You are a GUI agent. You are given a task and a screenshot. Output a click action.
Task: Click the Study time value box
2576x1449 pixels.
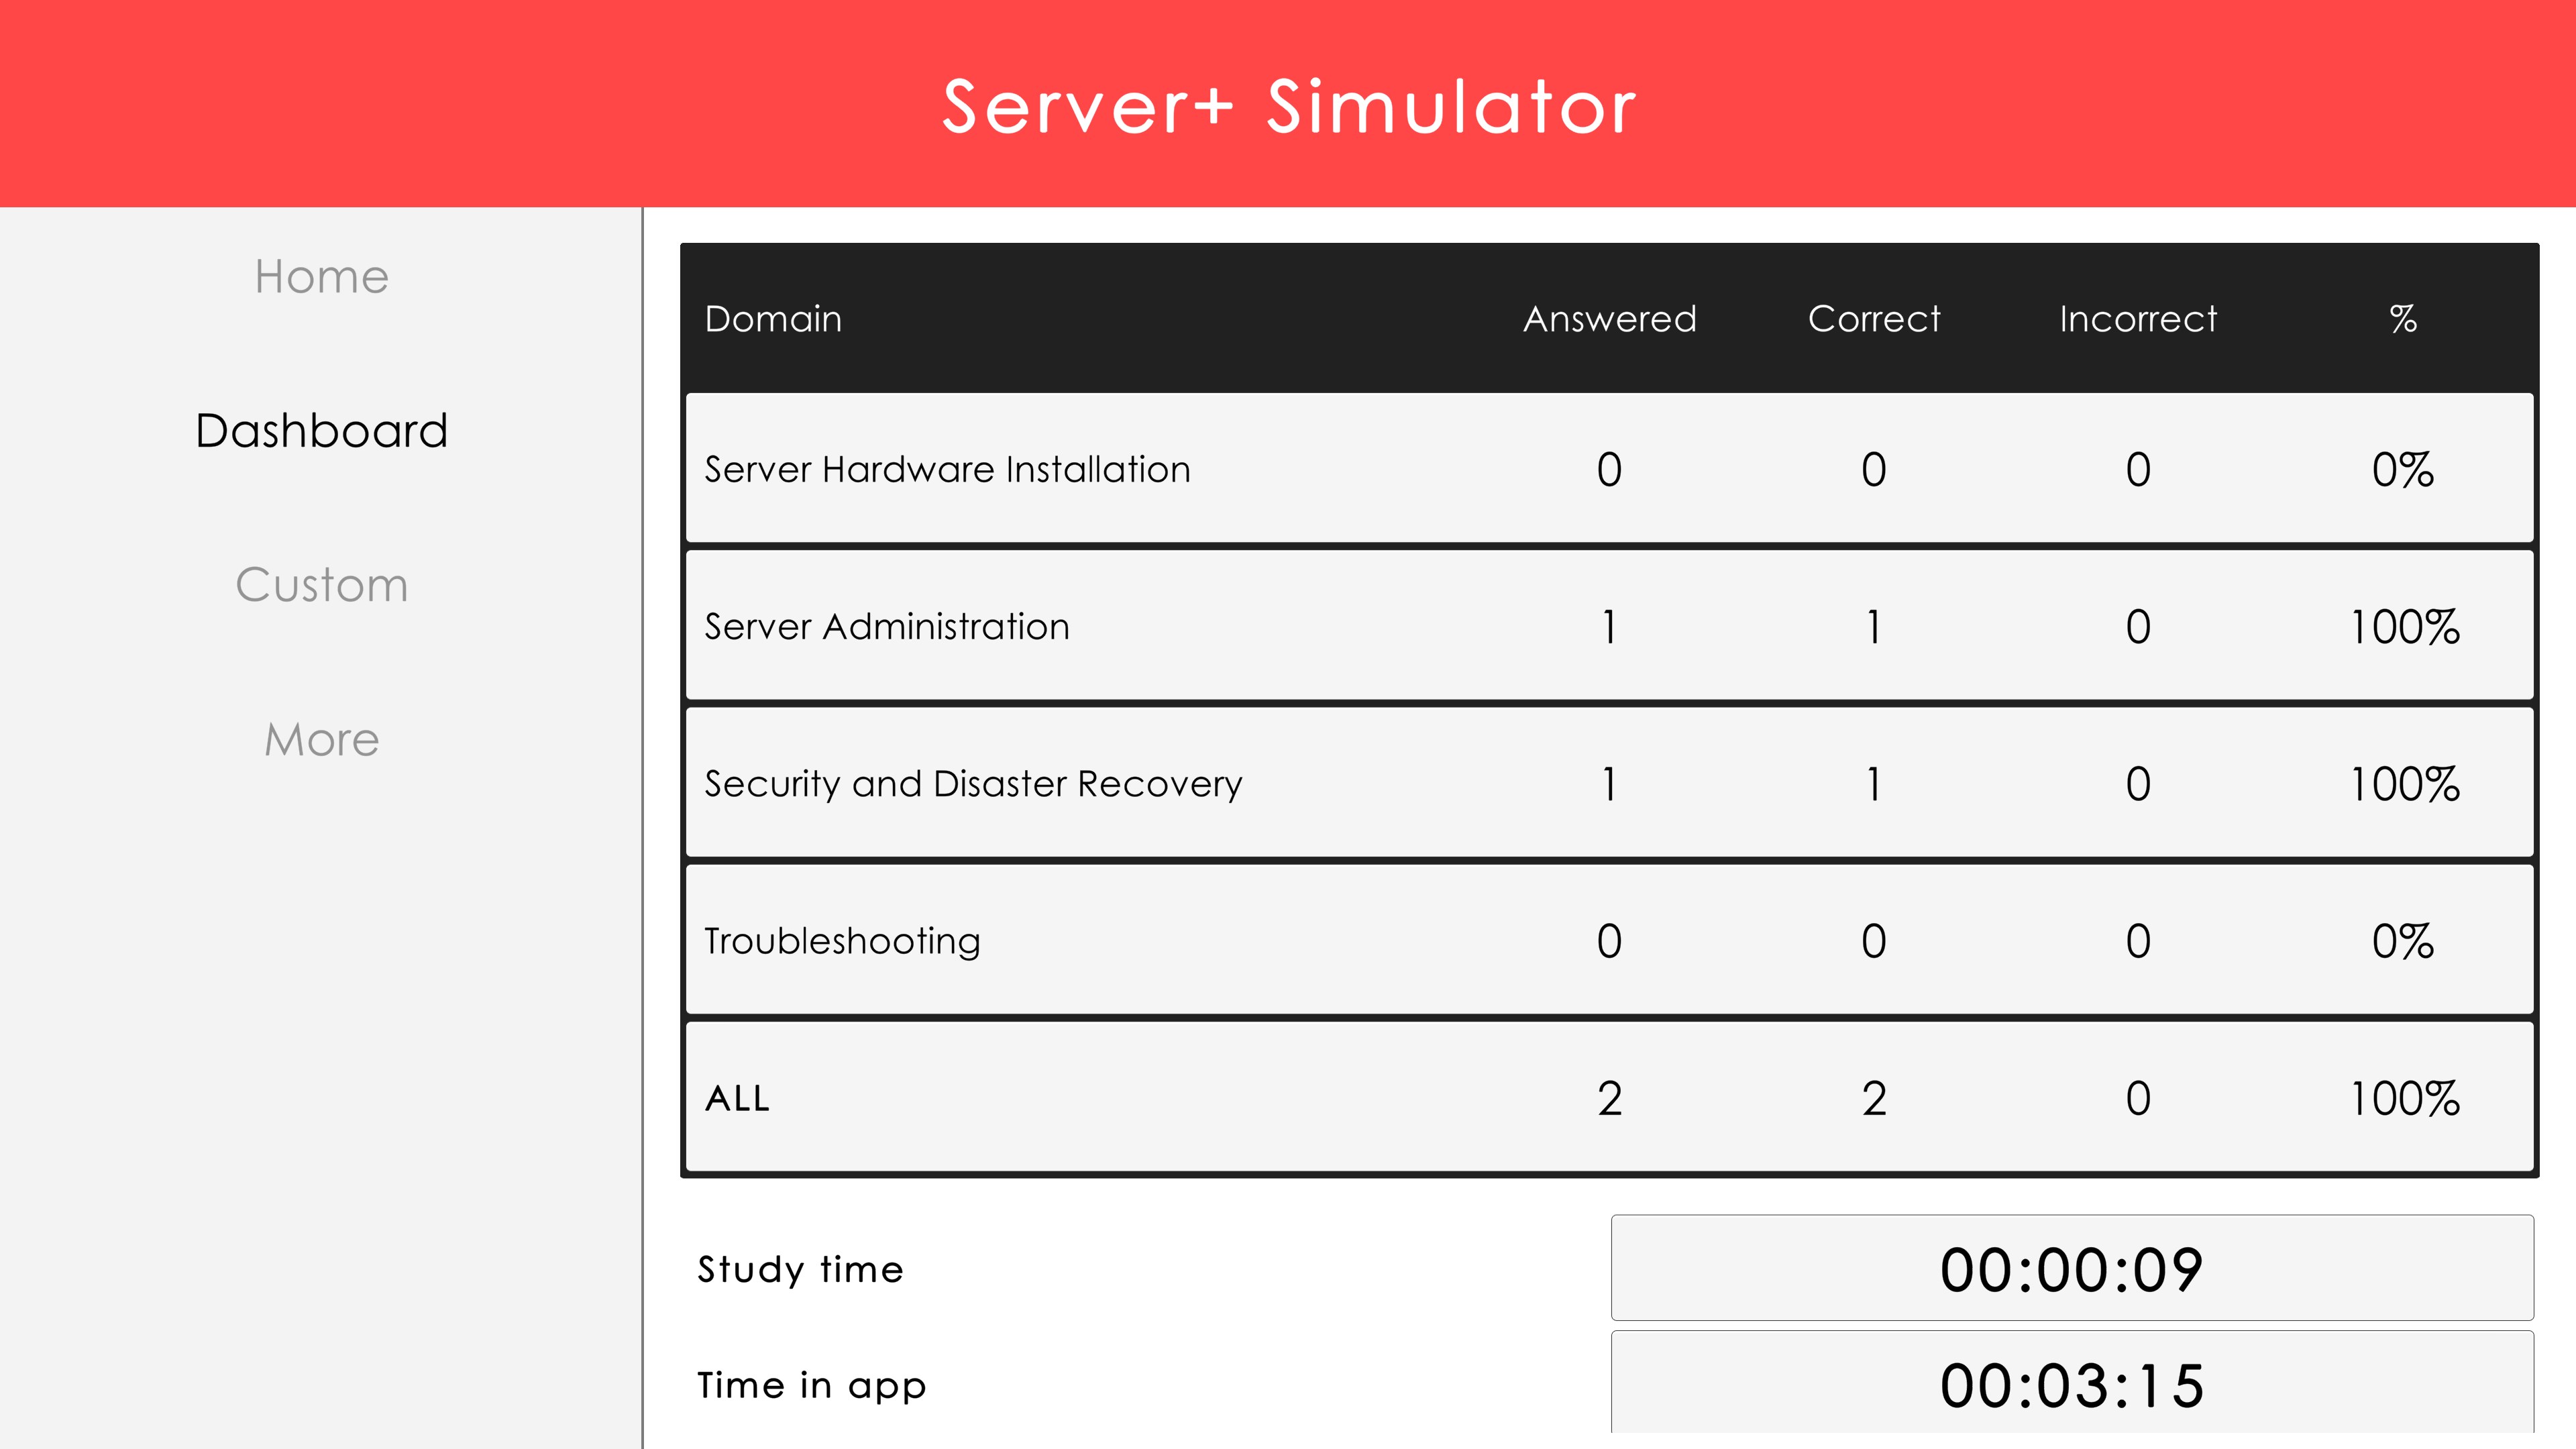coord(2071,1269)
